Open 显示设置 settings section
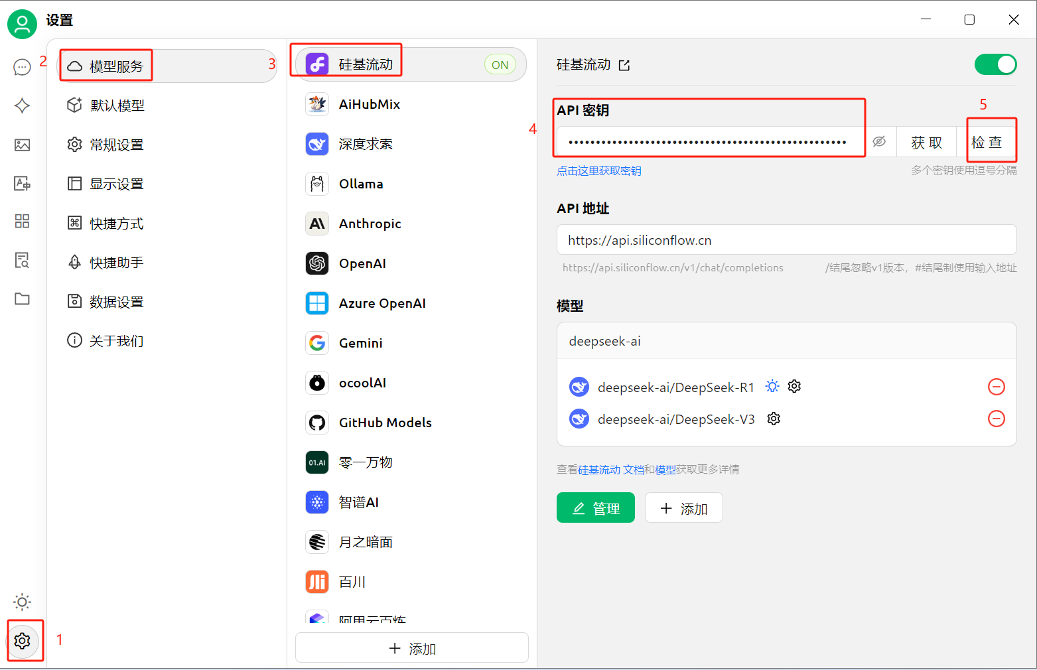Image resolution: width=1037 pixels, height=670 pixels. (x=117, y=184)
